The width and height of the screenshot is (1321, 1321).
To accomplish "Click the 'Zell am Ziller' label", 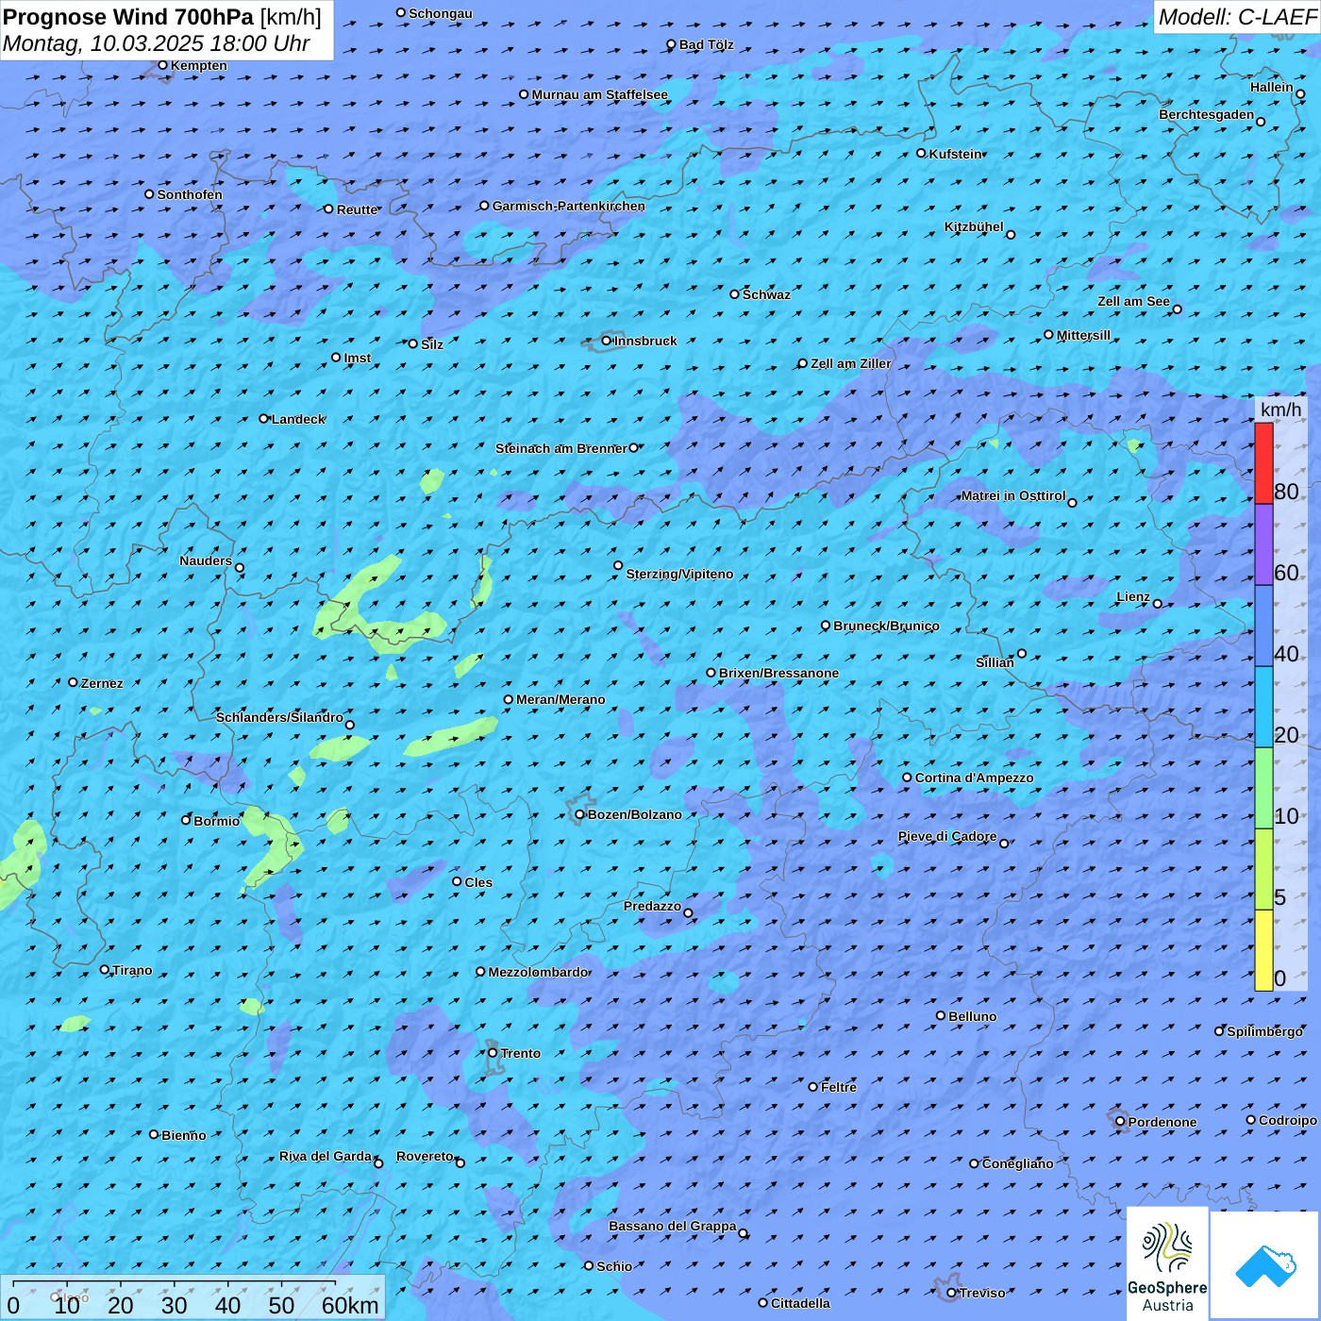I will tap(851, 363).
